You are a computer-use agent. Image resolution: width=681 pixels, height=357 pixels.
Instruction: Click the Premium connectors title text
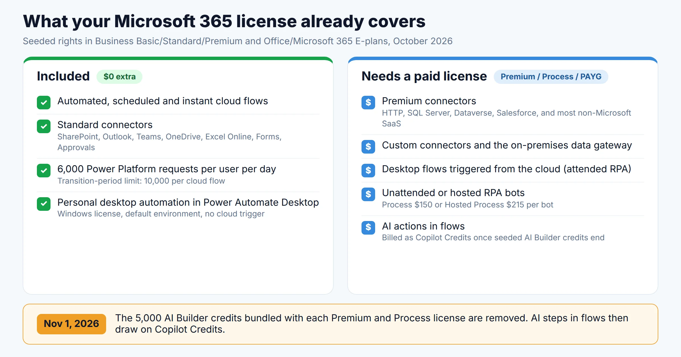[x=429, y=101]
